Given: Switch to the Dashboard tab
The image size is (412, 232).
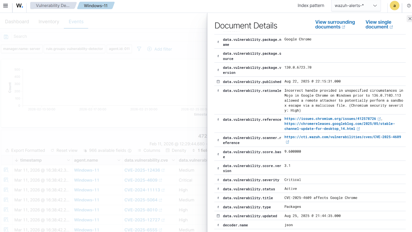Looking at the screenshot, I should (17, 22).
